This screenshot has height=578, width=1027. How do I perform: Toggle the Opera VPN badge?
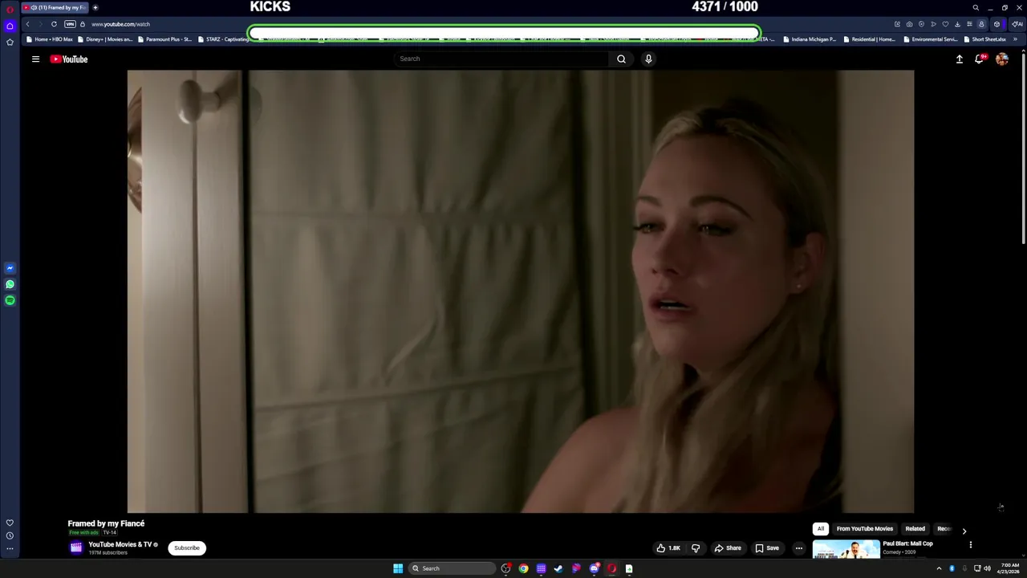(70, 24)
